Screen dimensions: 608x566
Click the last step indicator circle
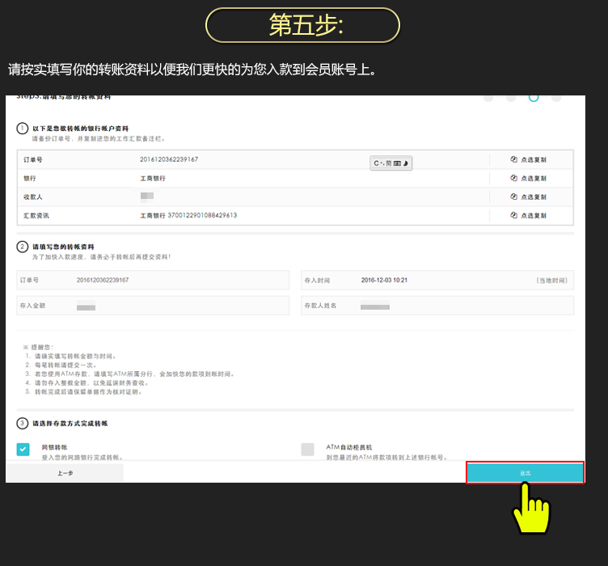[556, 98]
